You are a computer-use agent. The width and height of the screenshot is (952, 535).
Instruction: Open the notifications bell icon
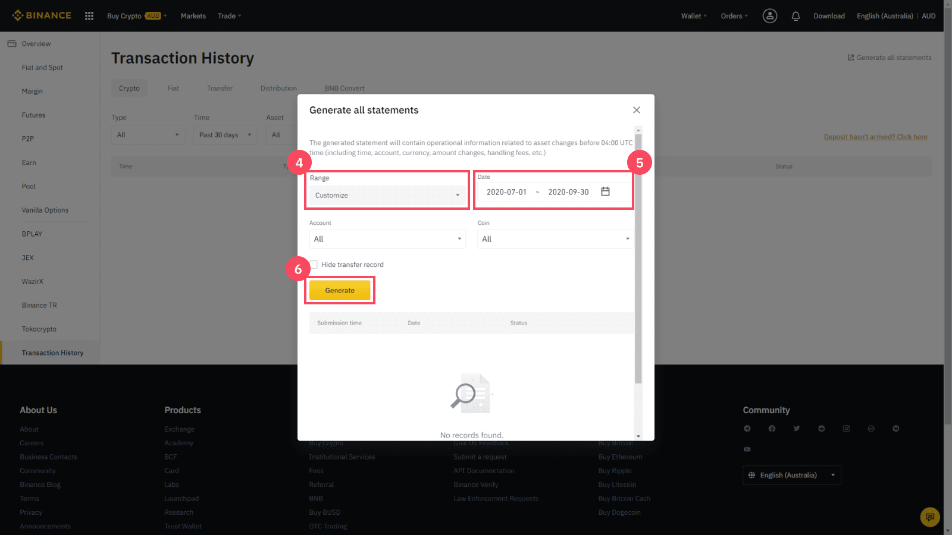(x=796, y=16)
